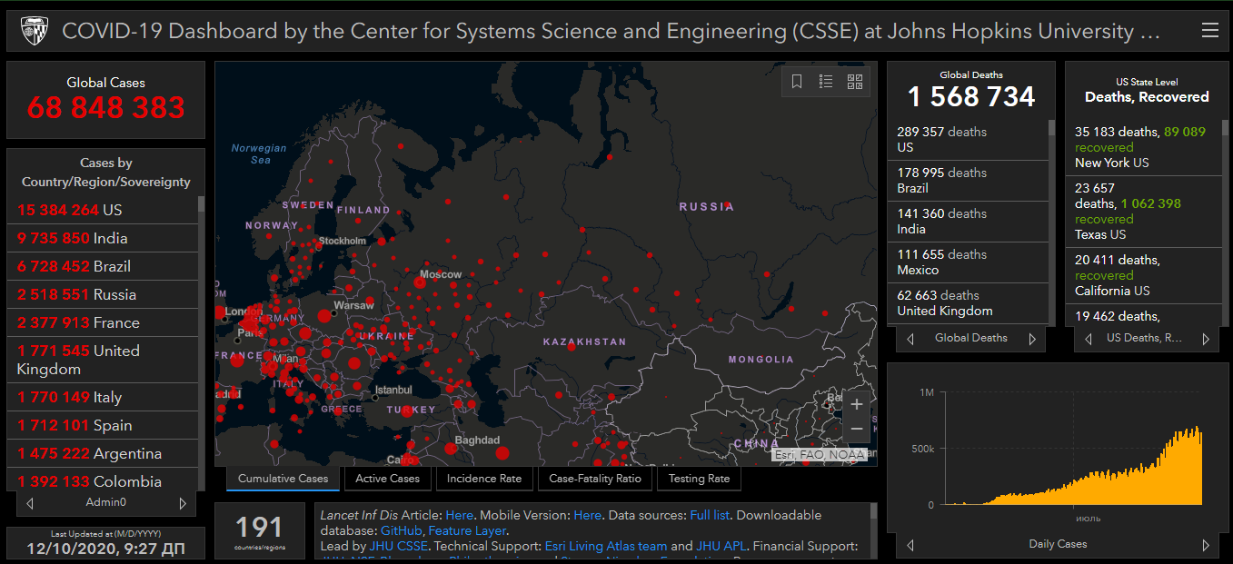
Task: Zoom in on the map with plus button
Action: (856, 404)
